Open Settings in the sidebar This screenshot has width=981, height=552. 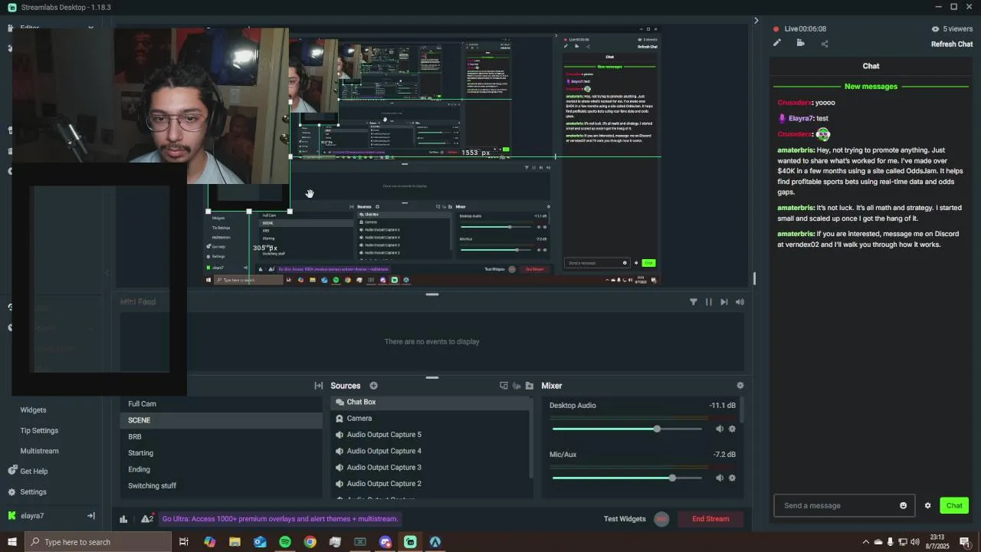click(x=33, y=492)
